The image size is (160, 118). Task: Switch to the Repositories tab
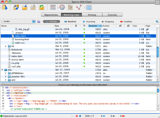pyautogui.click(x=51, y=15)
